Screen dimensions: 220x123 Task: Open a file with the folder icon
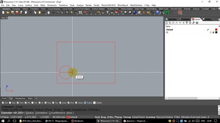pos(8,13)
